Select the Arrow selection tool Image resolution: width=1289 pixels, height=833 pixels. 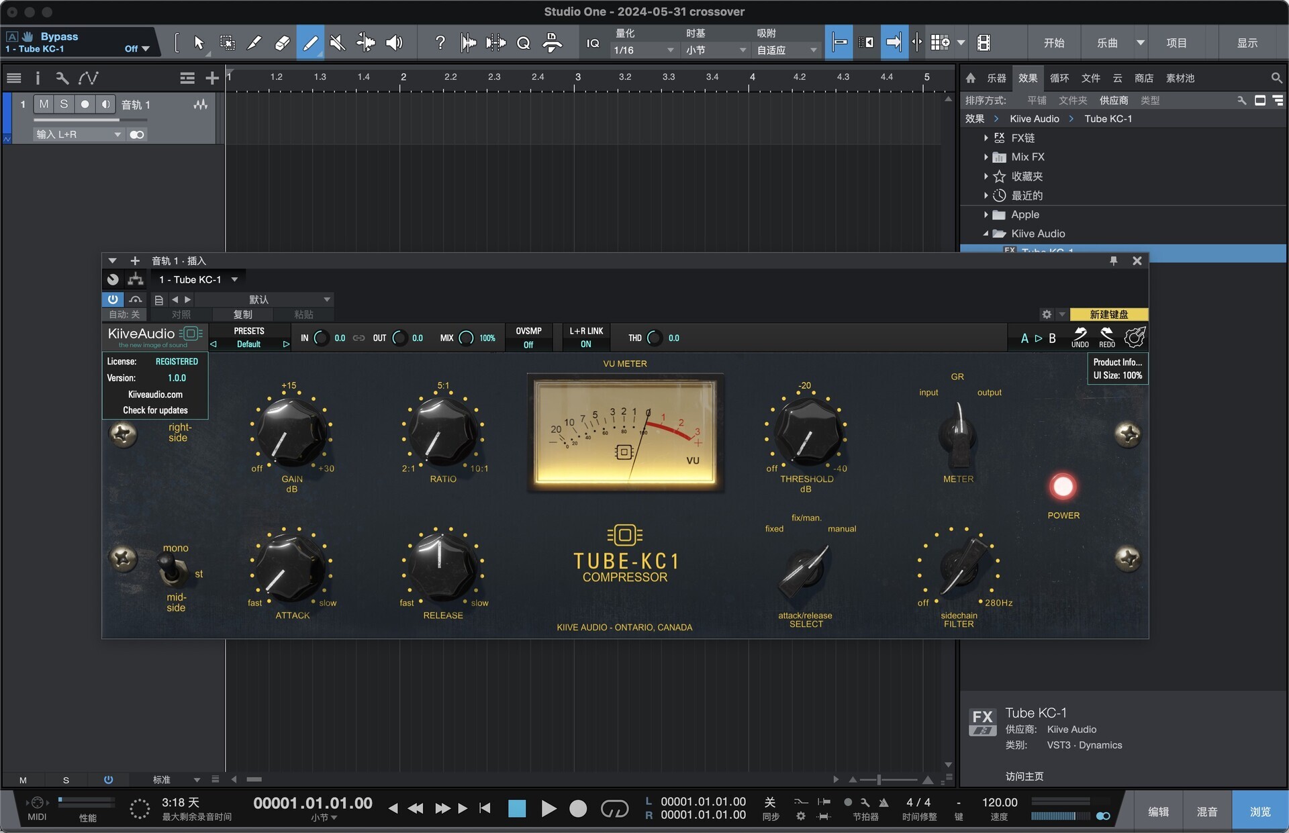199,43
